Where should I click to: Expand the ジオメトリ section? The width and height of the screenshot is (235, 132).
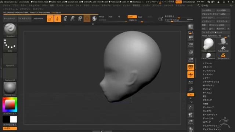tap(207, 67)
